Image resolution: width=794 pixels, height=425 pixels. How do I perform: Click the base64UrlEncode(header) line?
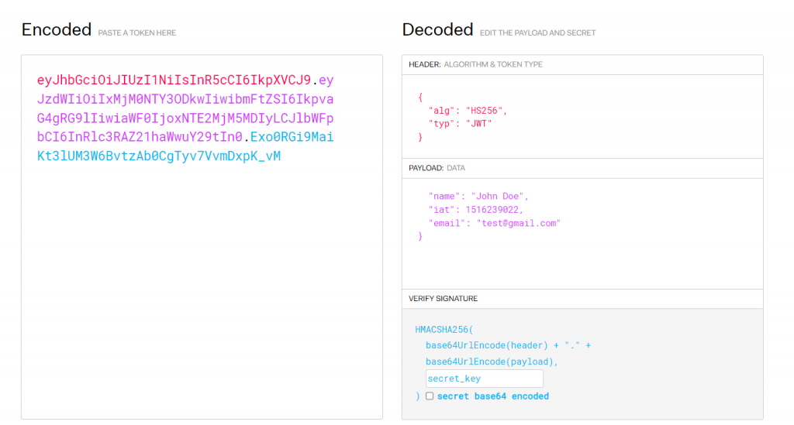coord(508,345)
